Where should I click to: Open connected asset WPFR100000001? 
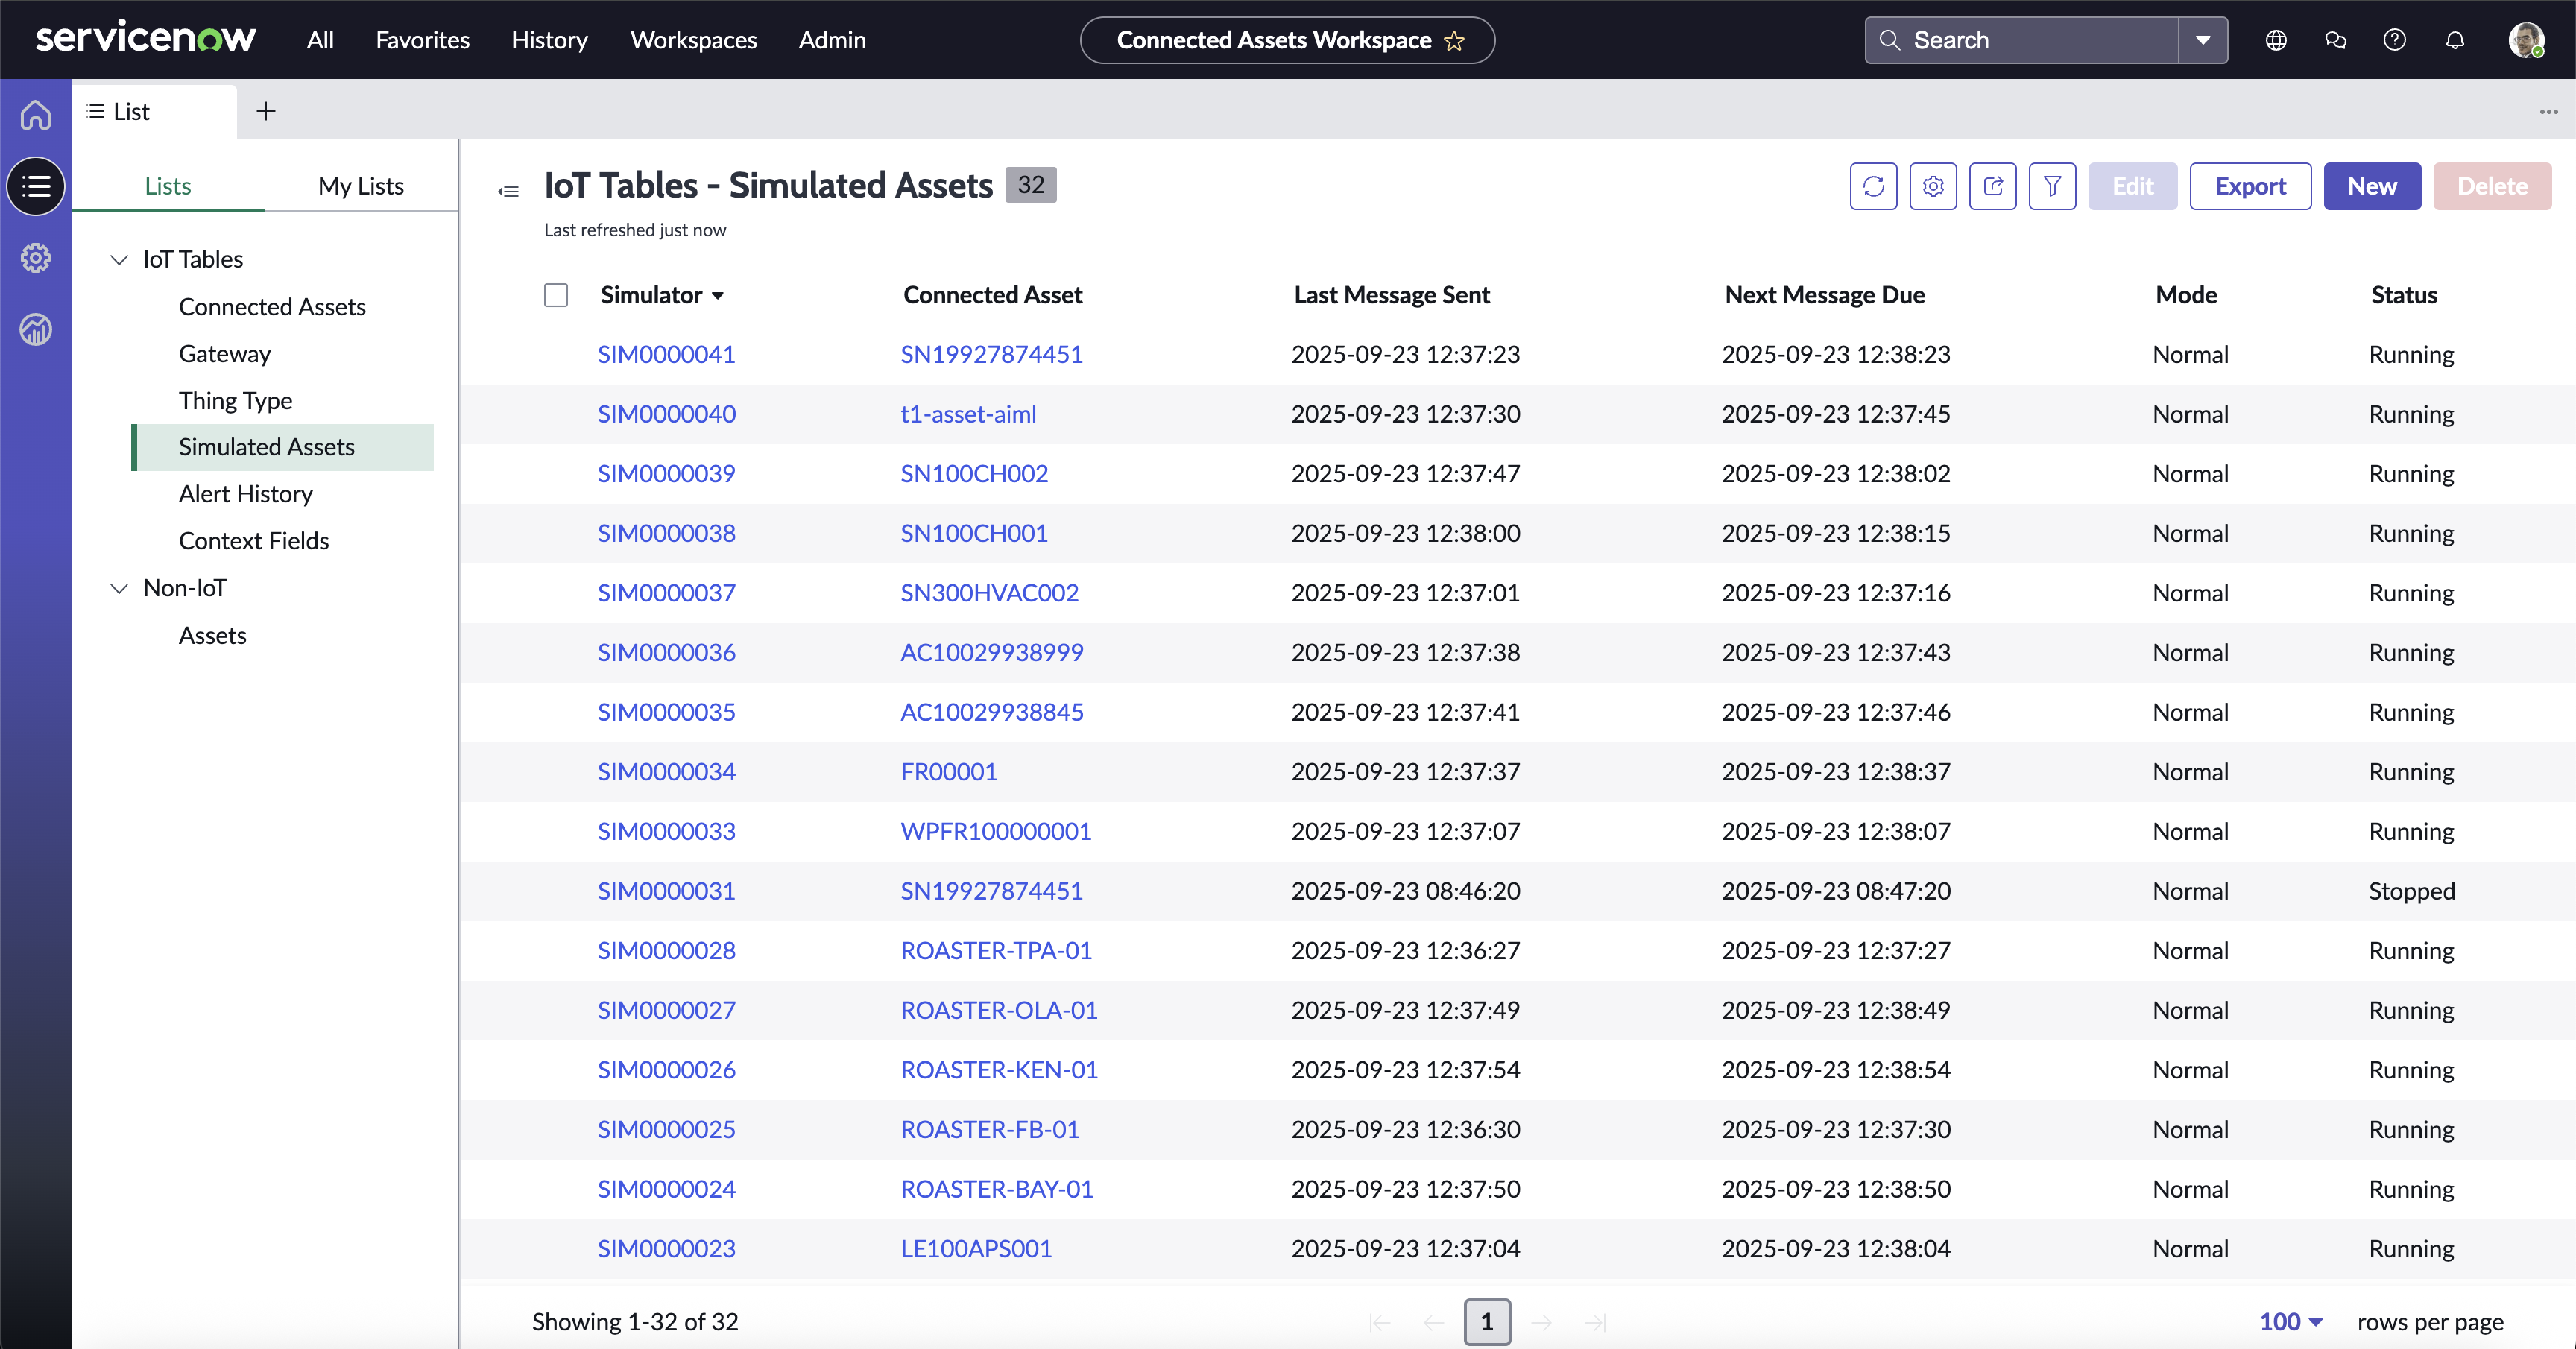click(x=996, y=832)
